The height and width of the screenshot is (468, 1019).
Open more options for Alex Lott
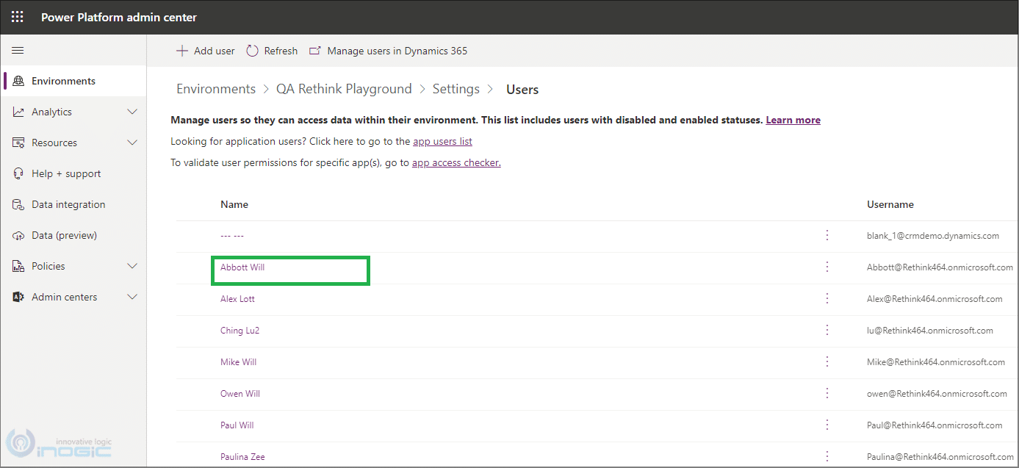click(827, 299)
